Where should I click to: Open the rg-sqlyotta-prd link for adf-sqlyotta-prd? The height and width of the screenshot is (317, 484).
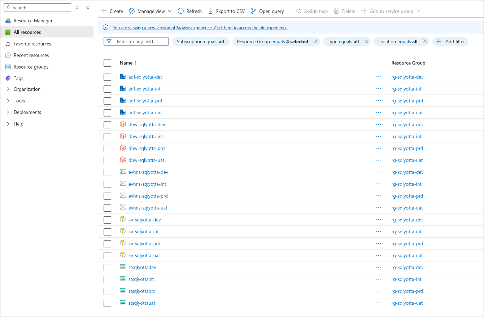(407, 101)
